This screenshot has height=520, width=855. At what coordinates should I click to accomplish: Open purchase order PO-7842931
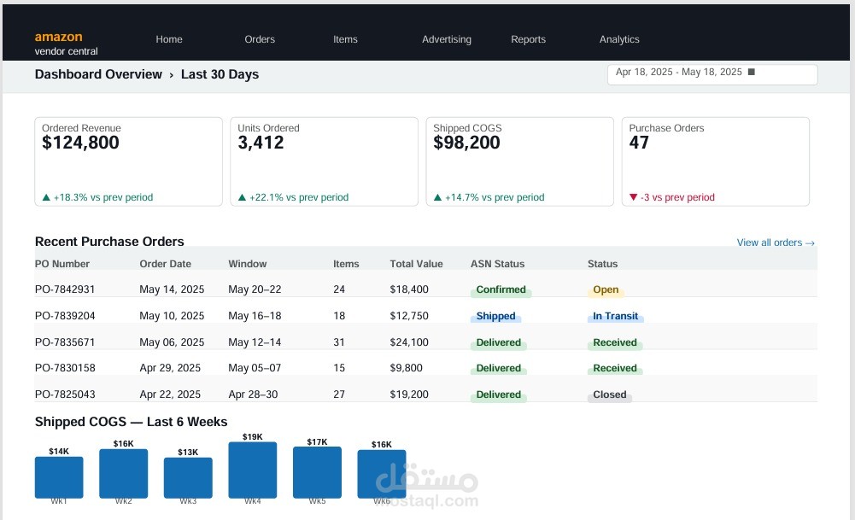(65, 289)
